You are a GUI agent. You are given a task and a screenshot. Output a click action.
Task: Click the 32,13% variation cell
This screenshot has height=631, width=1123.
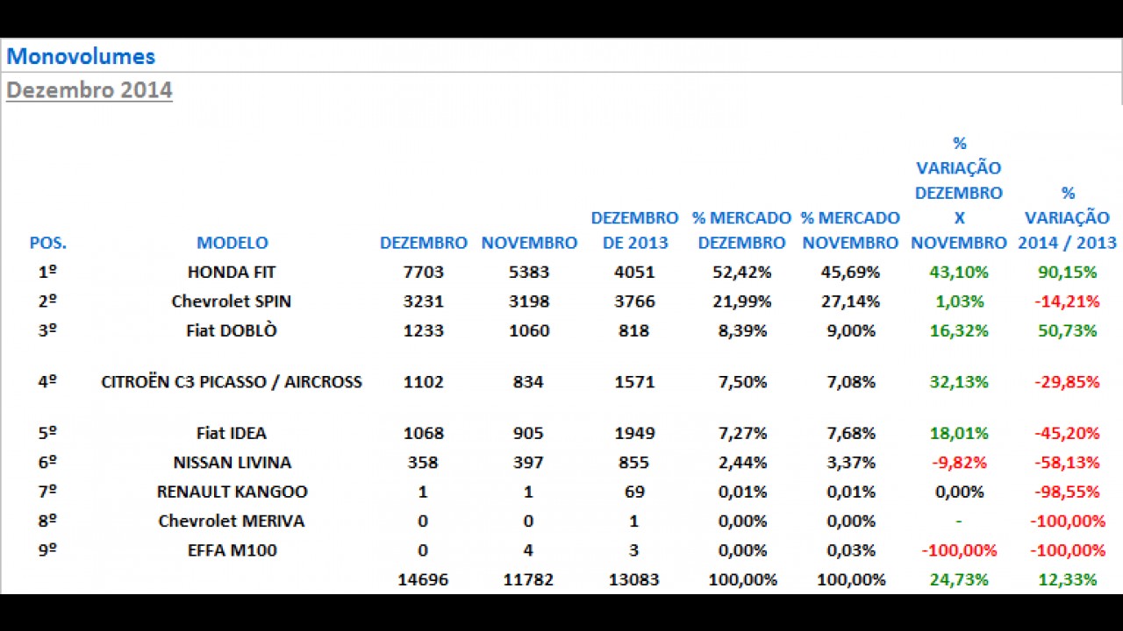tap(959, 382)
